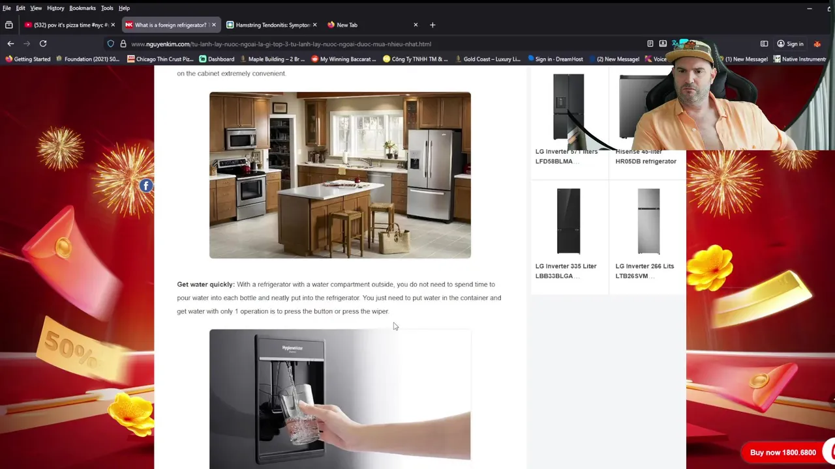This screenshot has height=469, width=835.
Task: Click the HR05DB refrigerator product title
Action: click(646, 156)
